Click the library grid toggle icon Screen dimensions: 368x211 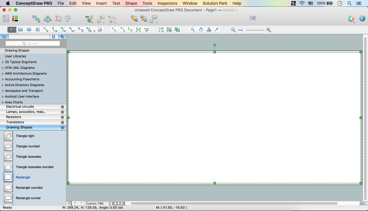pyautogui.click(x=6, y=18)
